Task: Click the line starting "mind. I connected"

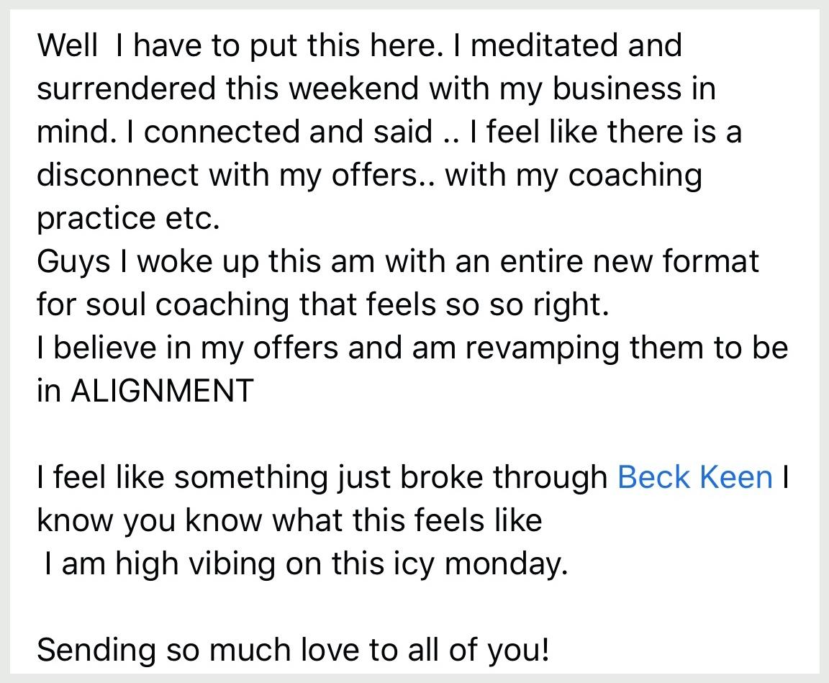Action: 389,132
